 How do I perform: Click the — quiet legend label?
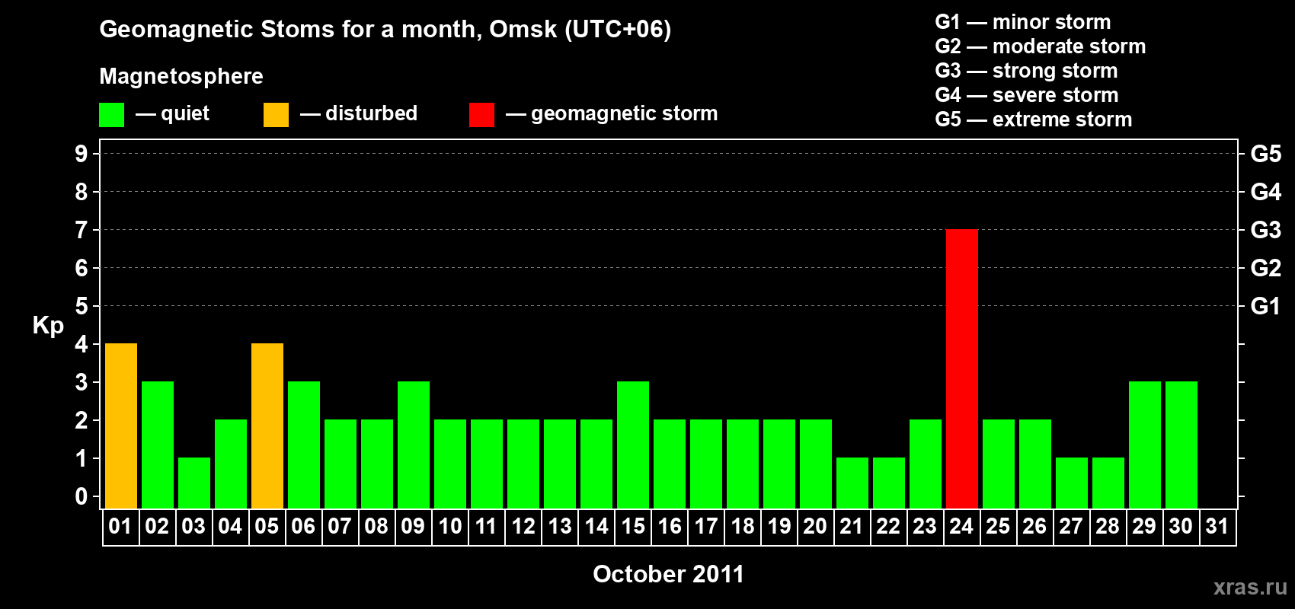tap(172, 113)
